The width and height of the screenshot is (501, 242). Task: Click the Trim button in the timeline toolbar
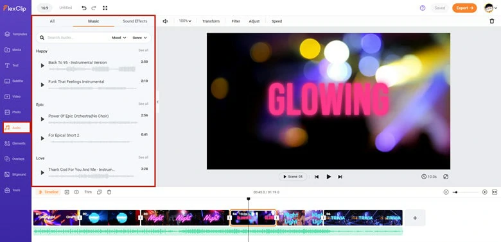point(88,192)
